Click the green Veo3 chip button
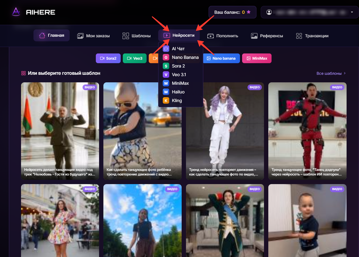 pos(134,58)
